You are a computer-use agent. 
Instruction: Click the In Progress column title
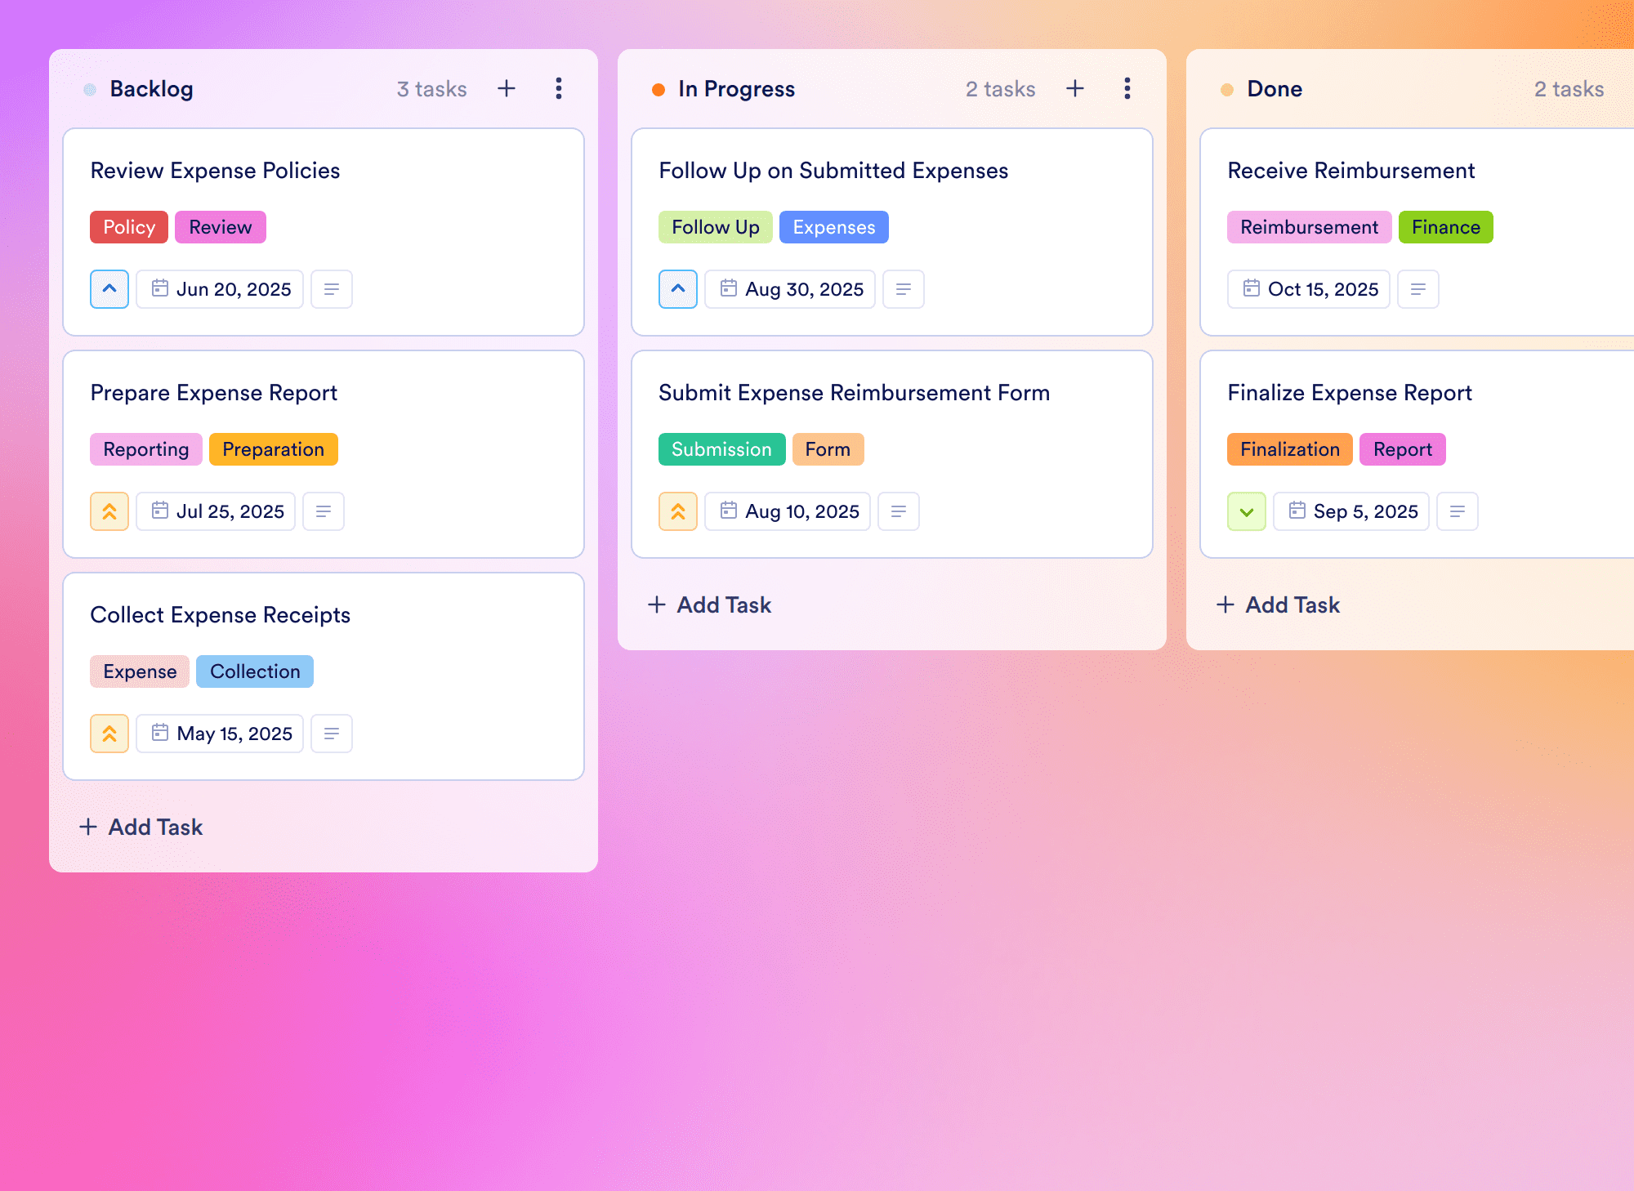click(736, 88)
